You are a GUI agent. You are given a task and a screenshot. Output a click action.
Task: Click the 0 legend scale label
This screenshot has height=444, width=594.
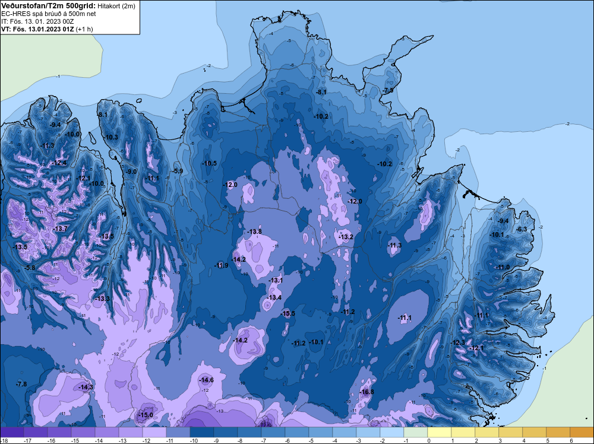pyautogui.click(x=429, y=440)
